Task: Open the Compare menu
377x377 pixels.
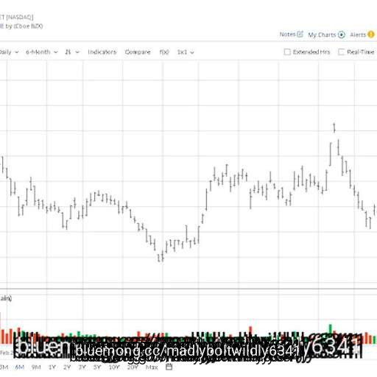Action: click(x=138, y=52)
